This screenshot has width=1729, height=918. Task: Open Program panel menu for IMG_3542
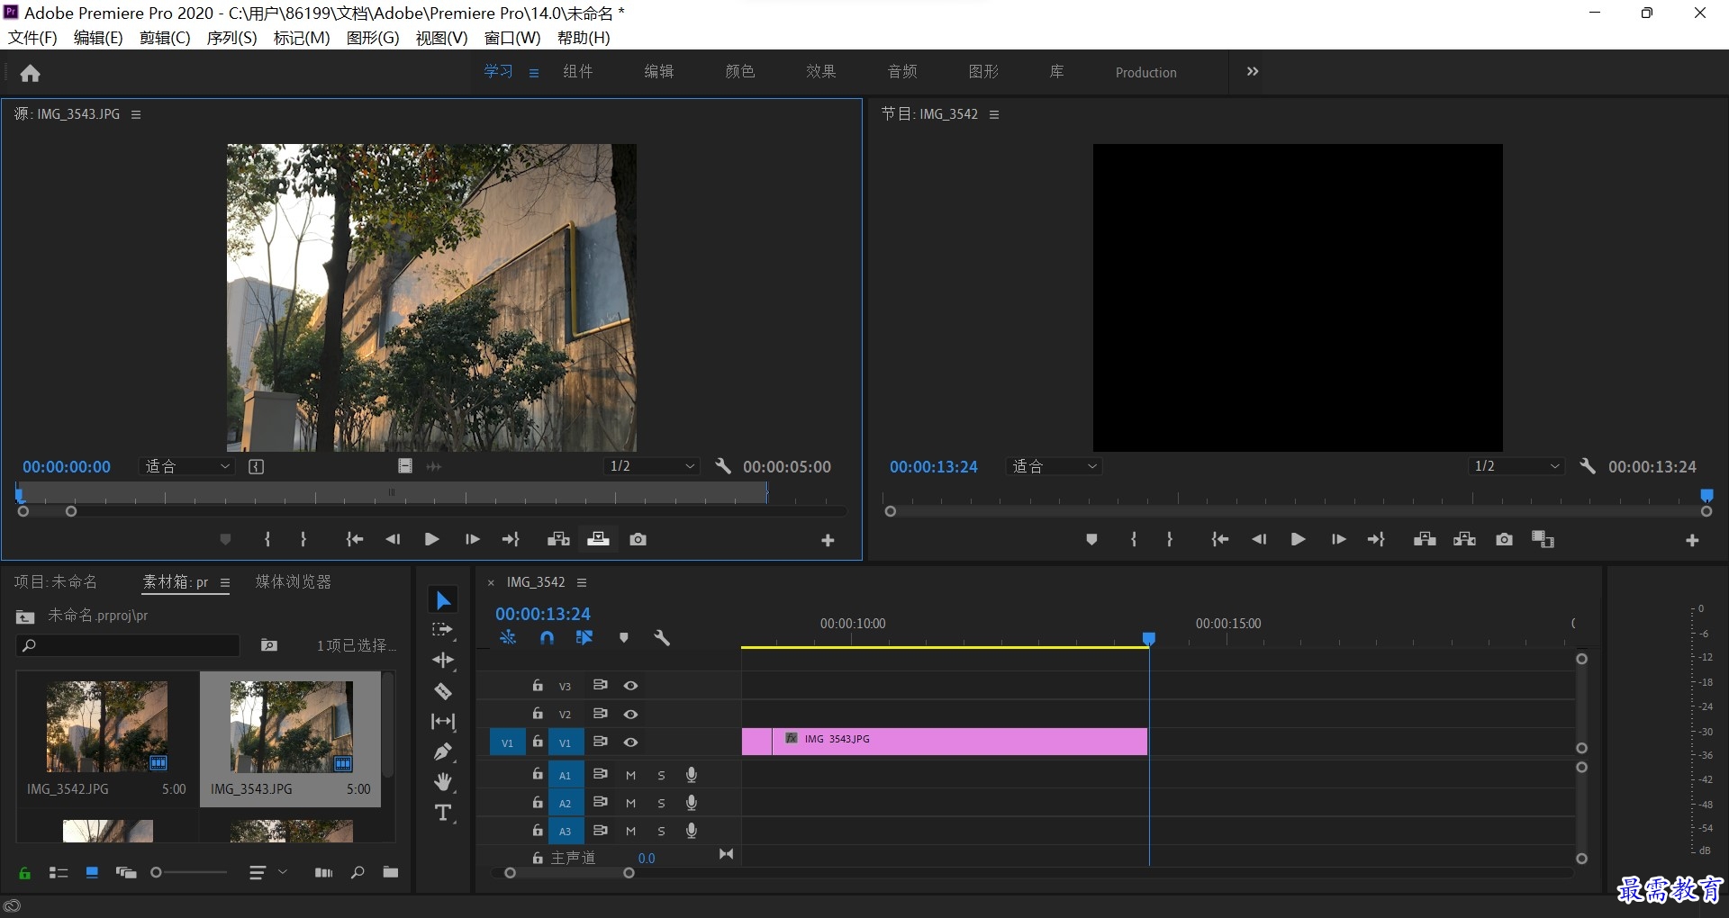[x=994, y=114]
